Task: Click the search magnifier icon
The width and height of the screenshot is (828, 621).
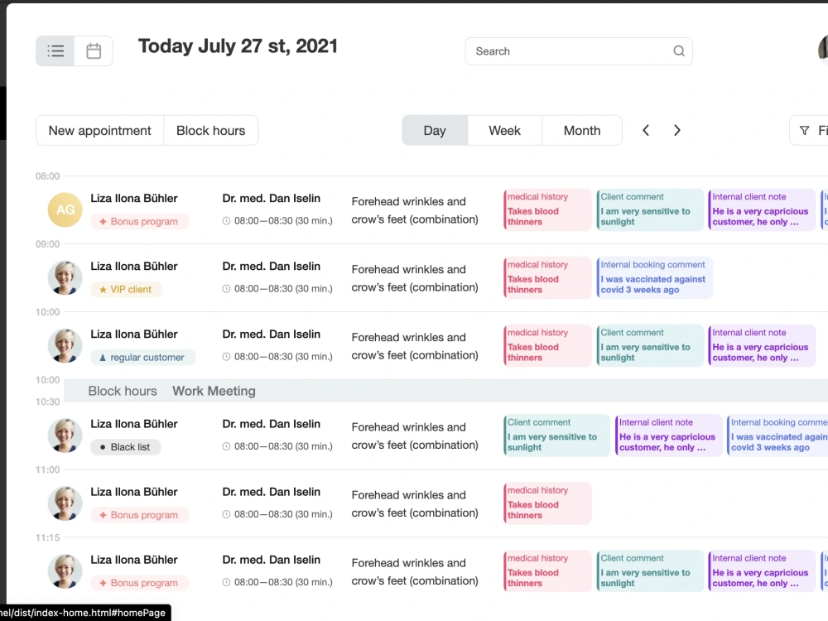Action: tap(679, 51)
